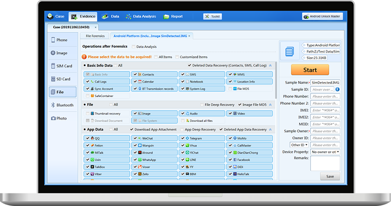Choose the Photo source in the sidebar

(62, 118)
